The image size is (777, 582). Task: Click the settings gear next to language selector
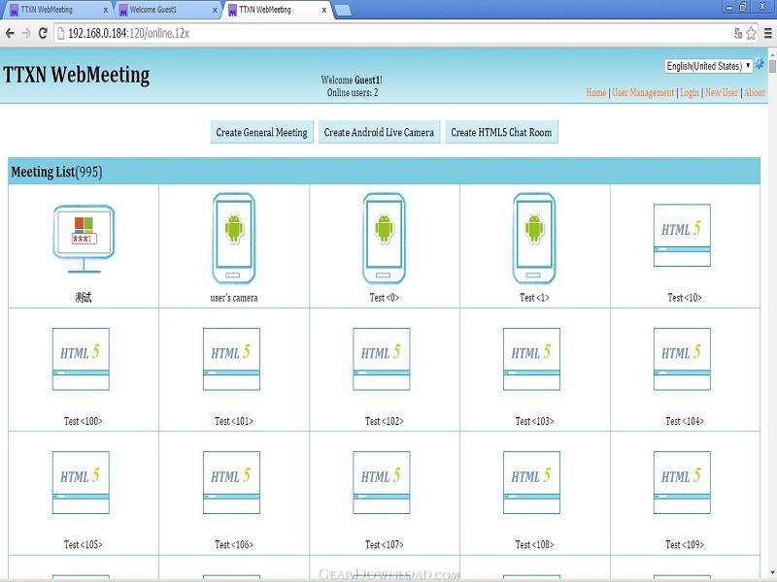pyautogui.click(x=760, y=64)
